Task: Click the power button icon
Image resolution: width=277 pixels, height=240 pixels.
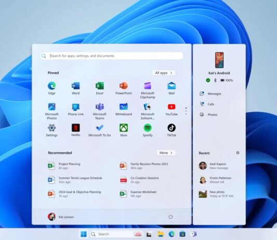Action: [171, 217]
